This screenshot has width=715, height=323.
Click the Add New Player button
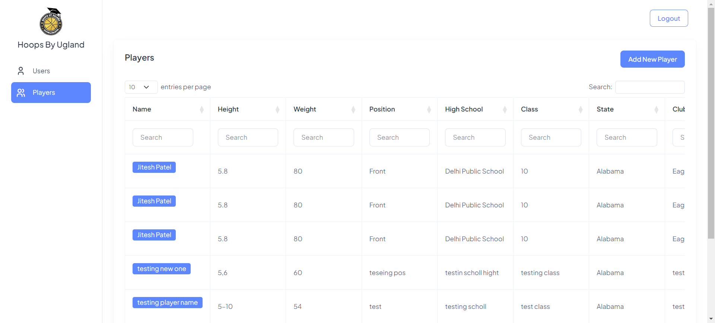coord(652,59)
